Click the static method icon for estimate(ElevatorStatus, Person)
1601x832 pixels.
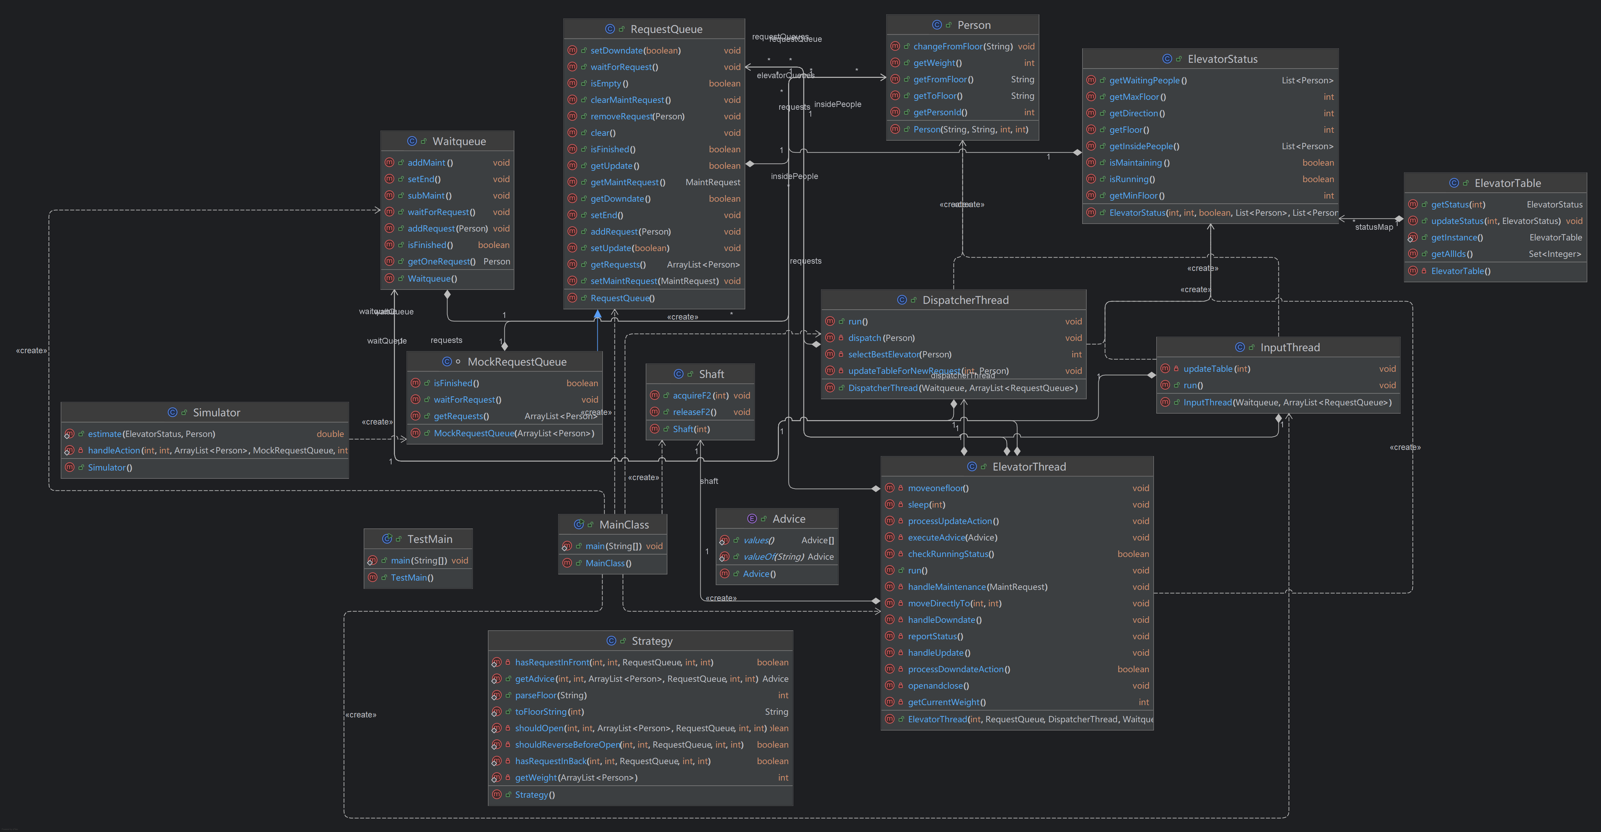click(x=70, y=434)
